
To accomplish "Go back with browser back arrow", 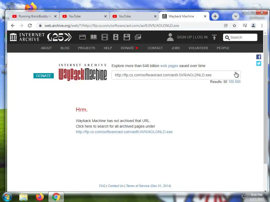I will coord(13,26).
